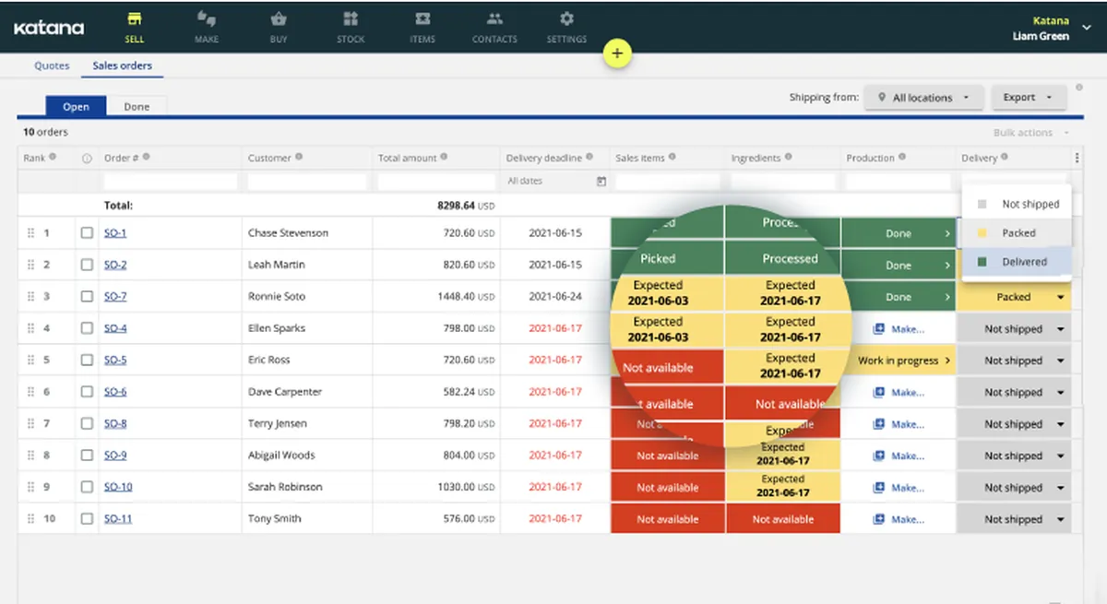Switch to the Quotes tab
This screenshot has width=1107, height=604.
(x=52, y=66)
